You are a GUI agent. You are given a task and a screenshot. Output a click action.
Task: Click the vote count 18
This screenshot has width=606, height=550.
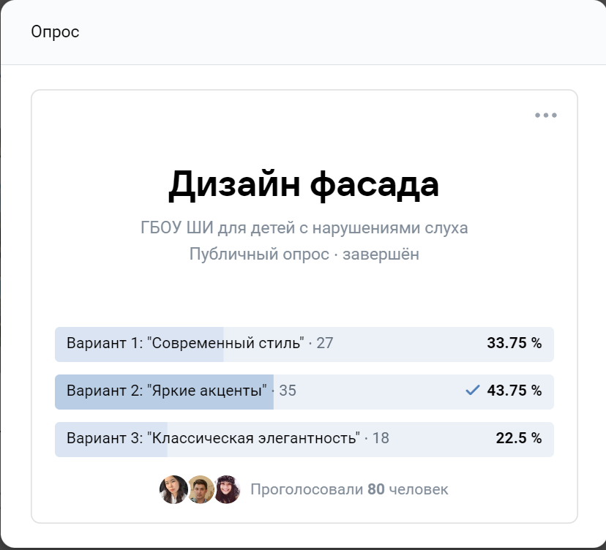381,439
